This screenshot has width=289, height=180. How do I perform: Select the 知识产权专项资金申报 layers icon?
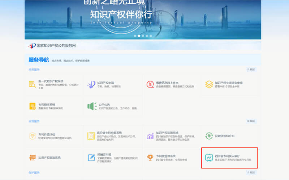point(209,84)
